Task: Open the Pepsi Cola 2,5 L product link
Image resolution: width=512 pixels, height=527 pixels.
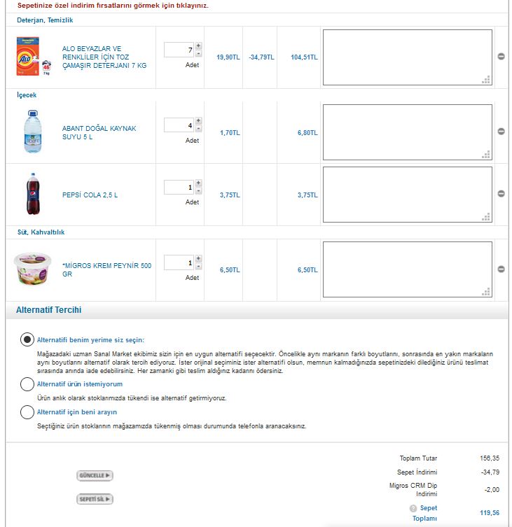Action: (90, 195)
